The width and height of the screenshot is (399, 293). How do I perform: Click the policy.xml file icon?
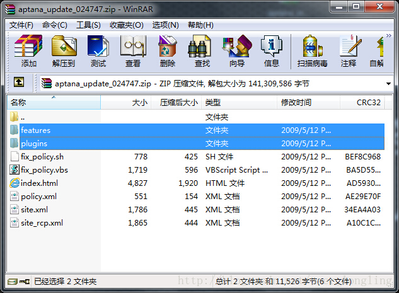point(14,196)
